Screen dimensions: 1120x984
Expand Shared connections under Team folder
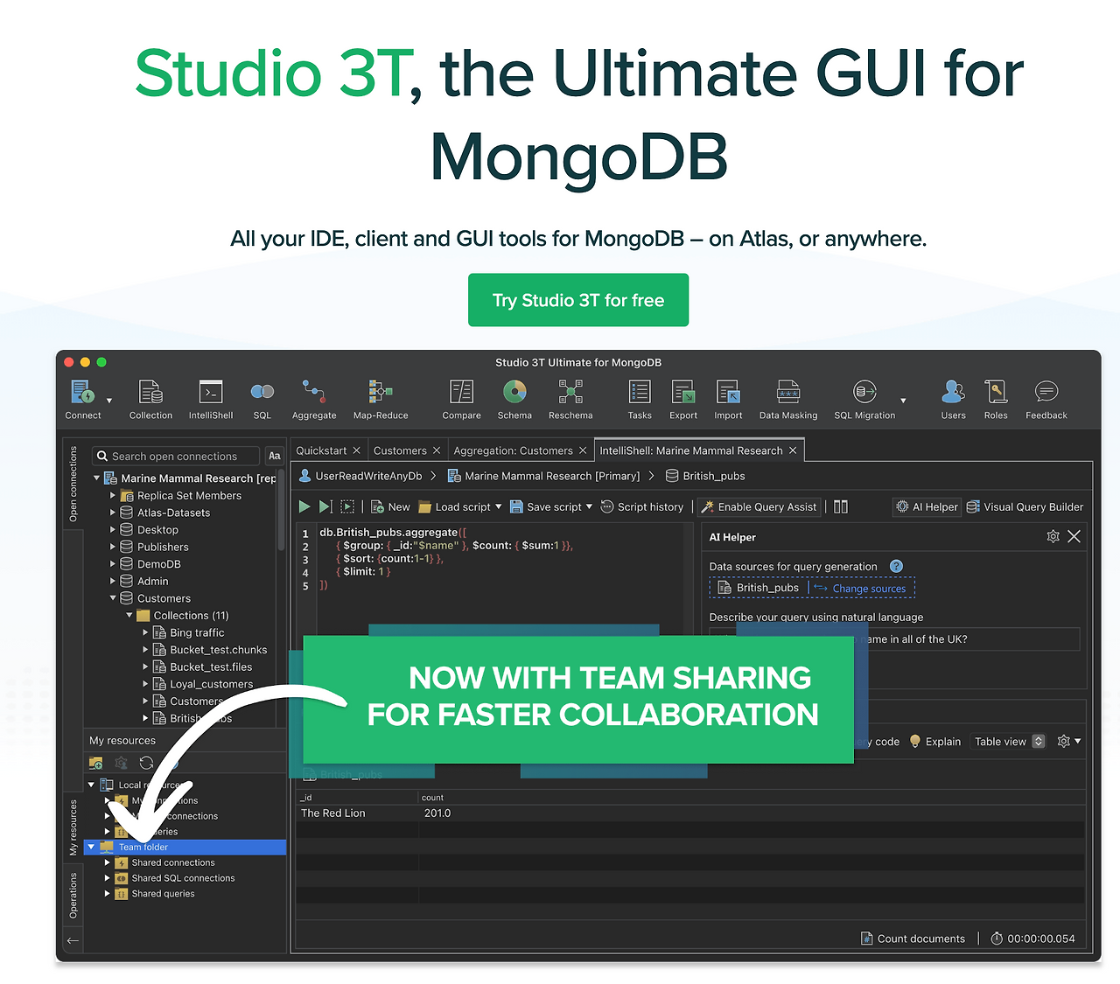pos(108,862)
